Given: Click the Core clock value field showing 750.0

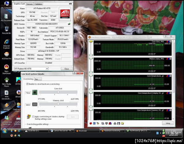Looking at the screenshot, I should 28,93.
